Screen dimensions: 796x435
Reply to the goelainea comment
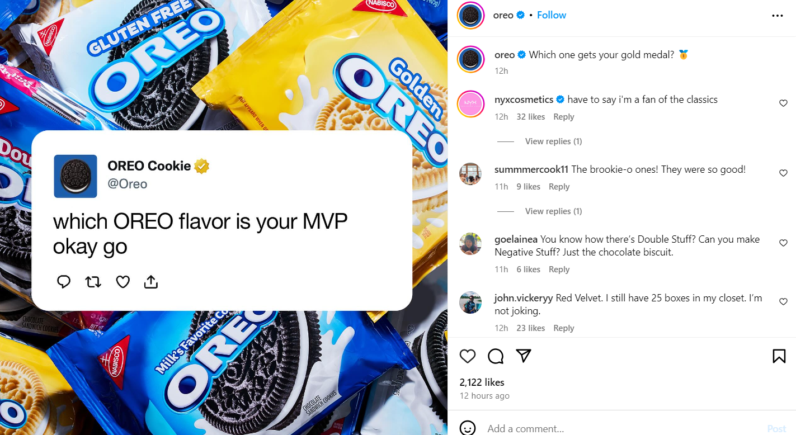point(559,269)
